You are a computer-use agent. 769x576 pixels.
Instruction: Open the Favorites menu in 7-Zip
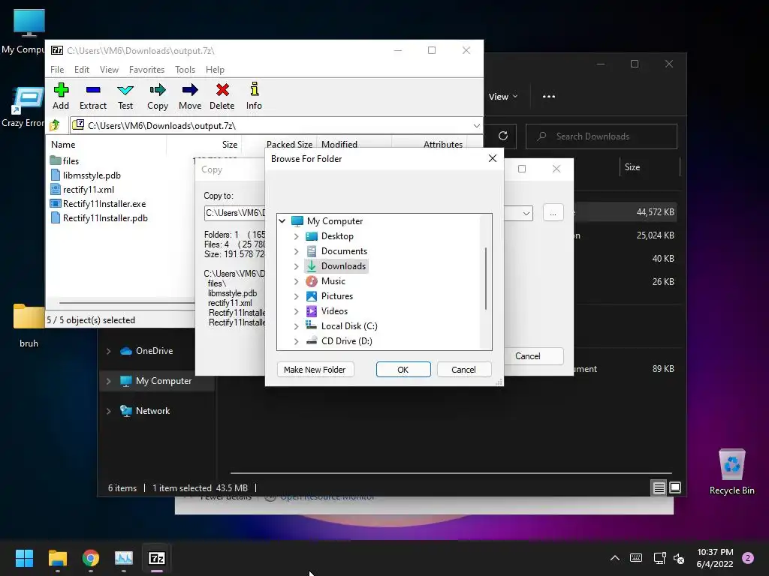tap(146, 70)
